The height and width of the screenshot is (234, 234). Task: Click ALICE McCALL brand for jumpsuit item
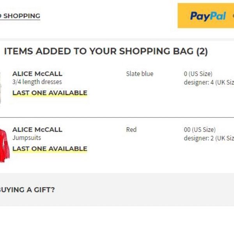pos(37,129)
